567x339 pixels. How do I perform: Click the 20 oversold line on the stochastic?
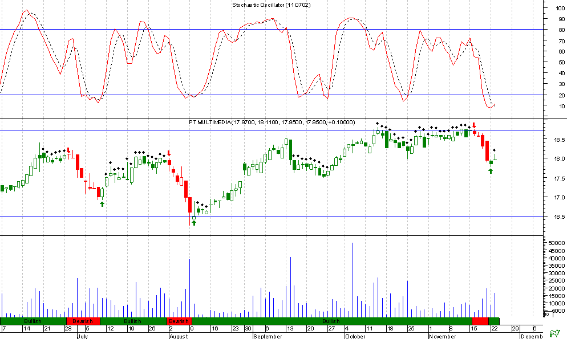click(271, 95)
